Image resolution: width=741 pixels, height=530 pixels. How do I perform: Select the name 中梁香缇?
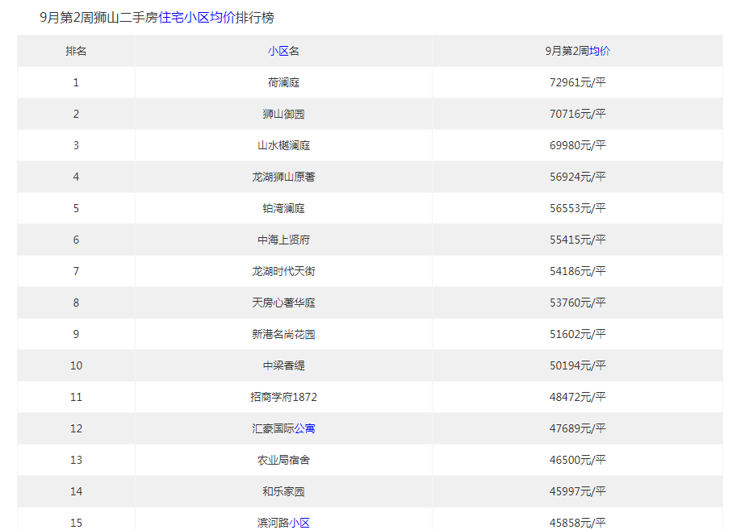[283, 365]
